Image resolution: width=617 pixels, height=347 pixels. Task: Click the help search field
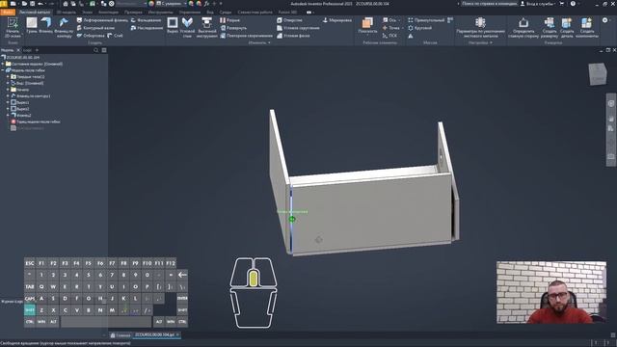point(489,4)
